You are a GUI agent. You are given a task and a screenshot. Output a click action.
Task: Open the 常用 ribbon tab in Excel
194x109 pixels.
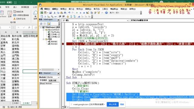[7, 7]
